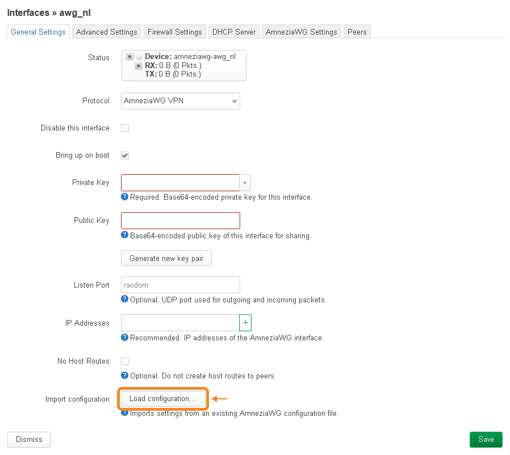Click the help icon under Private Key
The height and width of the screenshot is (455, 510).
point(125,197)
